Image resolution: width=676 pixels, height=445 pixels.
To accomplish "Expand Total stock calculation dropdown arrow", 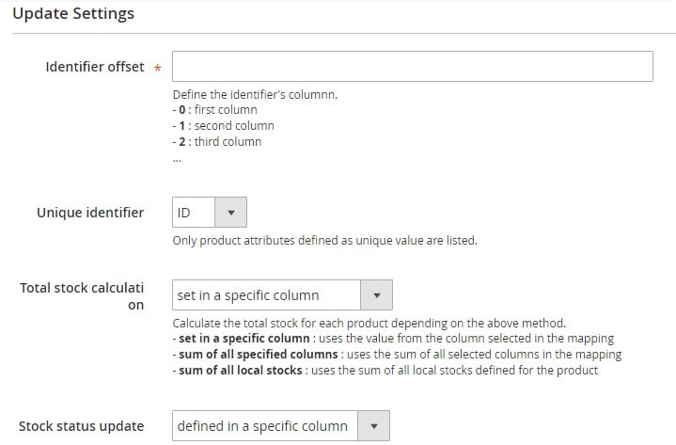I will [376, 295].
